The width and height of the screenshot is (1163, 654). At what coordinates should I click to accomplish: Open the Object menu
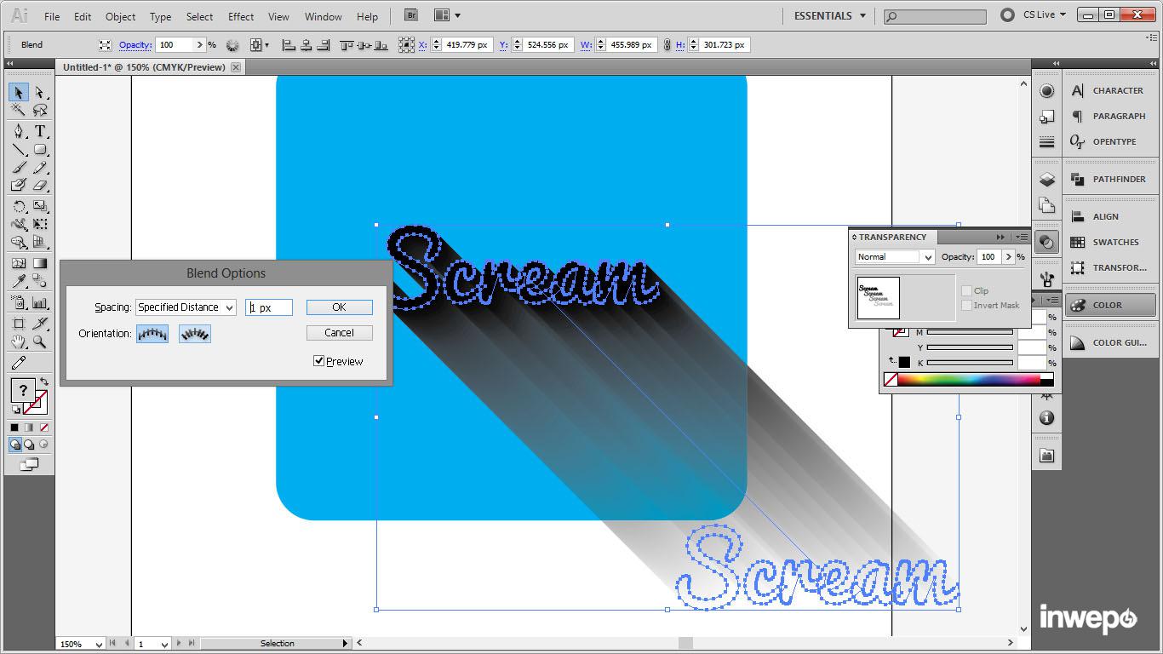(120, 16)
